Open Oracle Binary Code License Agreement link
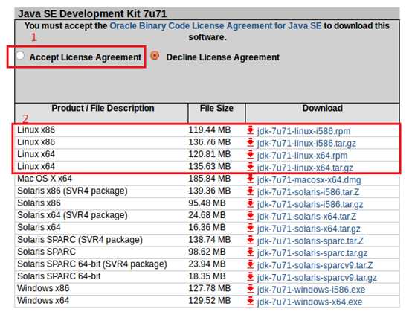Viewport: 412px width, 315px height. pyautogui.click(x=216, y=26)
